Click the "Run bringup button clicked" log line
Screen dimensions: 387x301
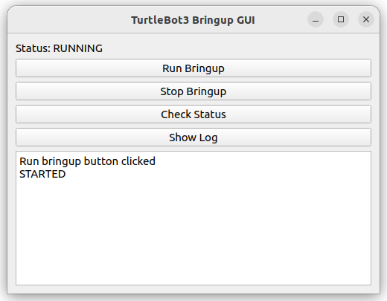coord(87,161)
